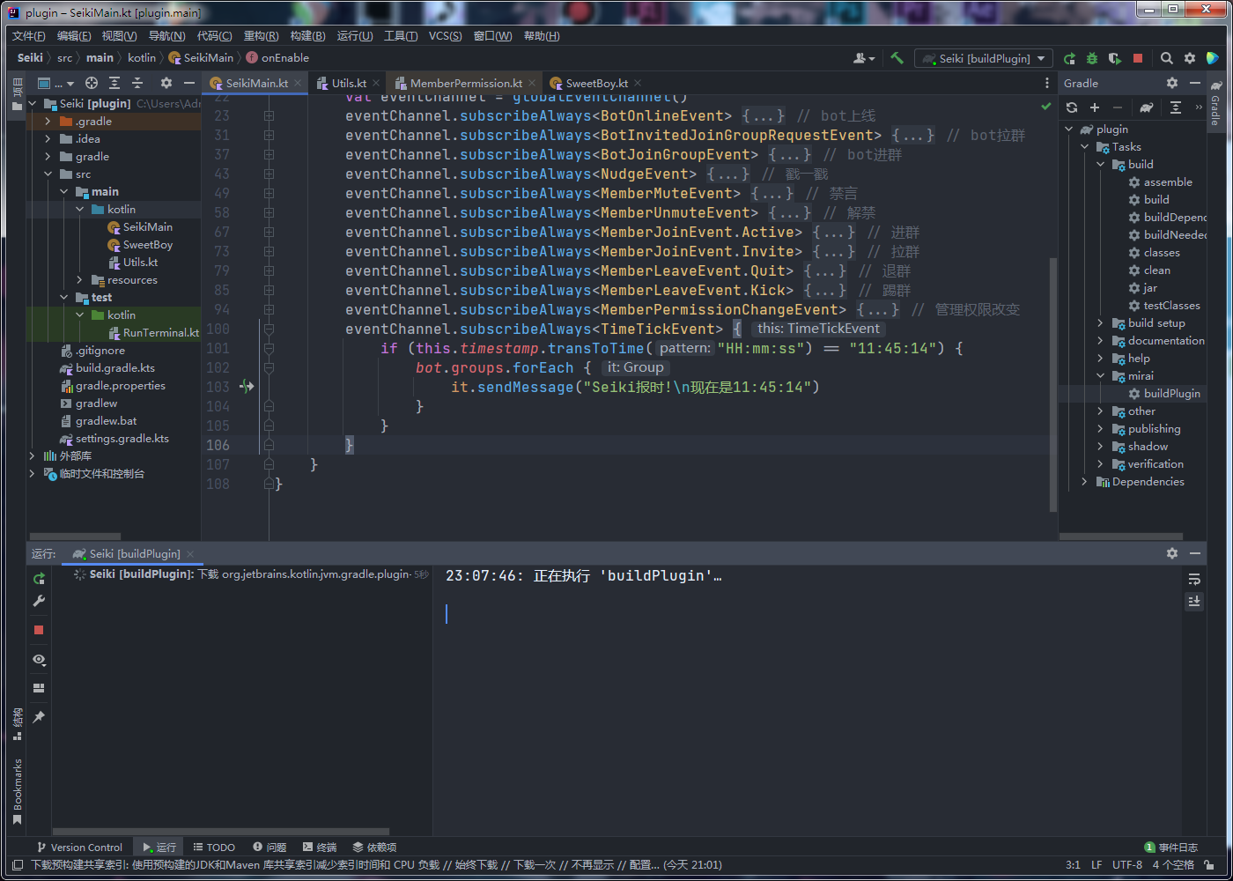1233x881 pixels.
Task: Switch to the MemberPermission.kt editor tab
Action: pos(466,83)
